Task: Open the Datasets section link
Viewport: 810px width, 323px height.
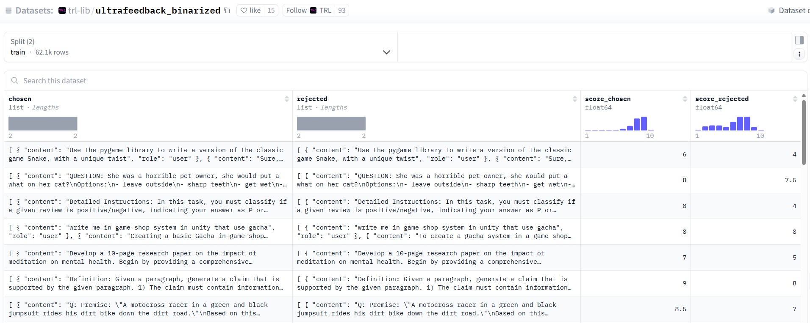Action: point(34,11)
